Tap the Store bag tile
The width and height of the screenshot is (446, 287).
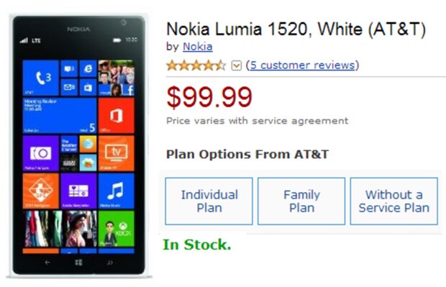(x=88, y=87)
